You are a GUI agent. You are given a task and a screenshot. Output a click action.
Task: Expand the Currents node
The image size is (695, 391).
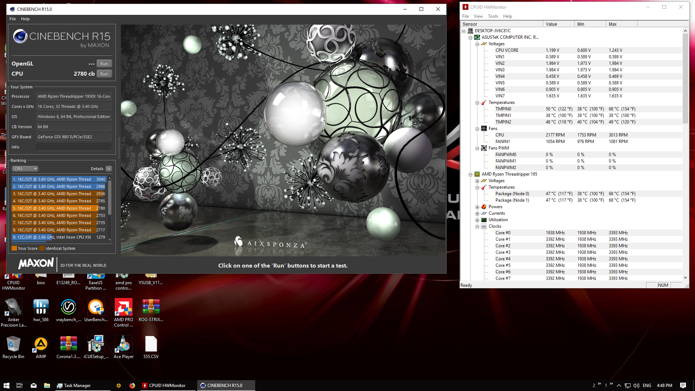point(477,214)
